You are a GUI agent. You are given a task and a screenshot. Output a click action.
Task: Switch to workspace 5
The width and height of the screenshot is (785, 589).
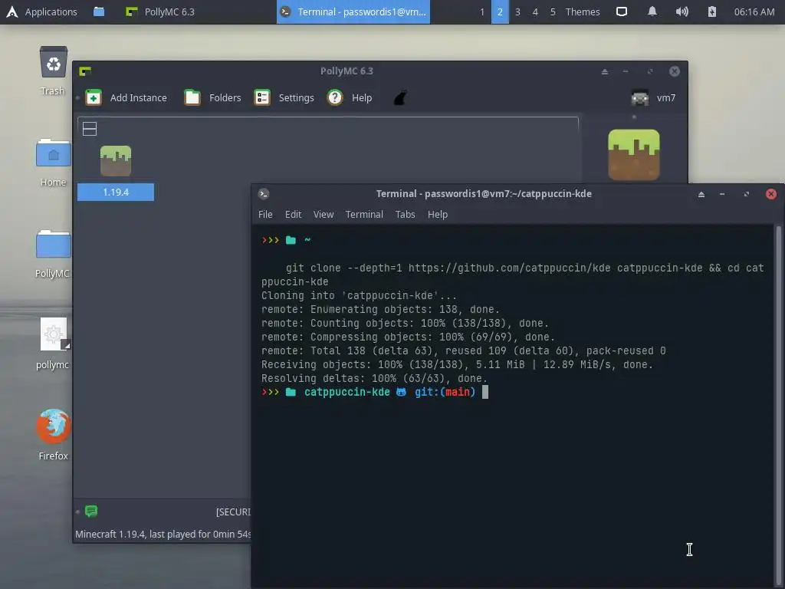coord(553,12)
